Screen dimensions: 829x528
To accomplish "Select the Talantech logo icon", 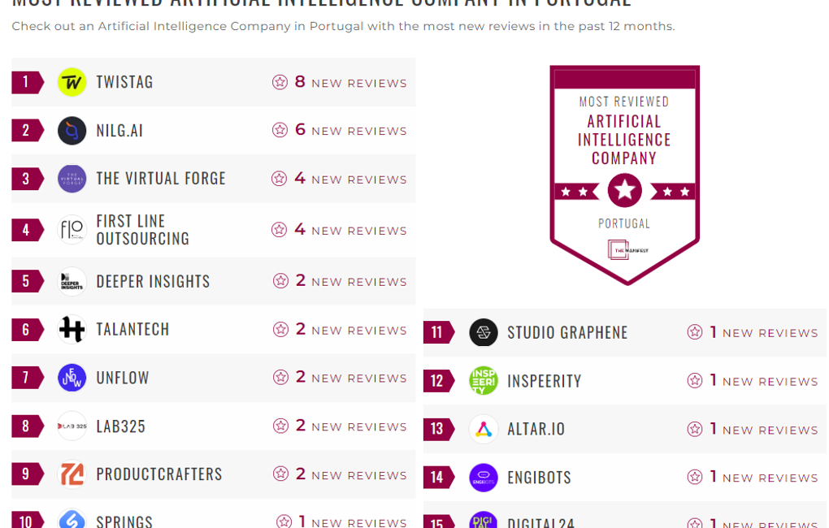I will 72,329.
